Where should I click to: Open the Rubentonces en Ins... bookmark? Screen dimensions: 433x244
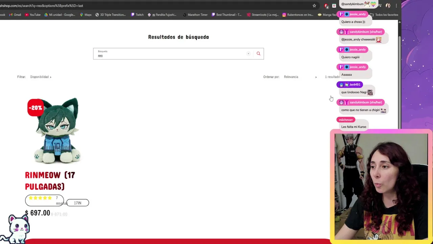coord(297,15)
